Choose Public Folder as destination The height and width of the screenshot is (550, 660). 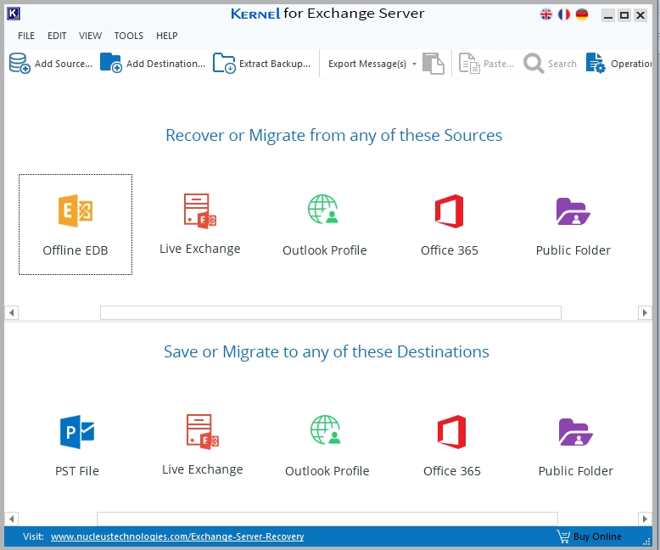point(575,447)
